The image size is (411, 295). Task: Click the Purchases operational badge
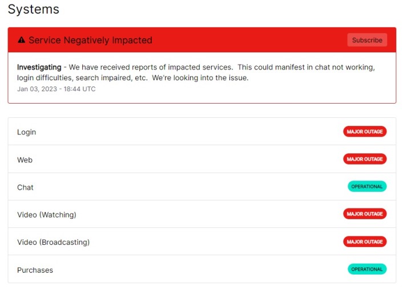click(x=367, y=269)
